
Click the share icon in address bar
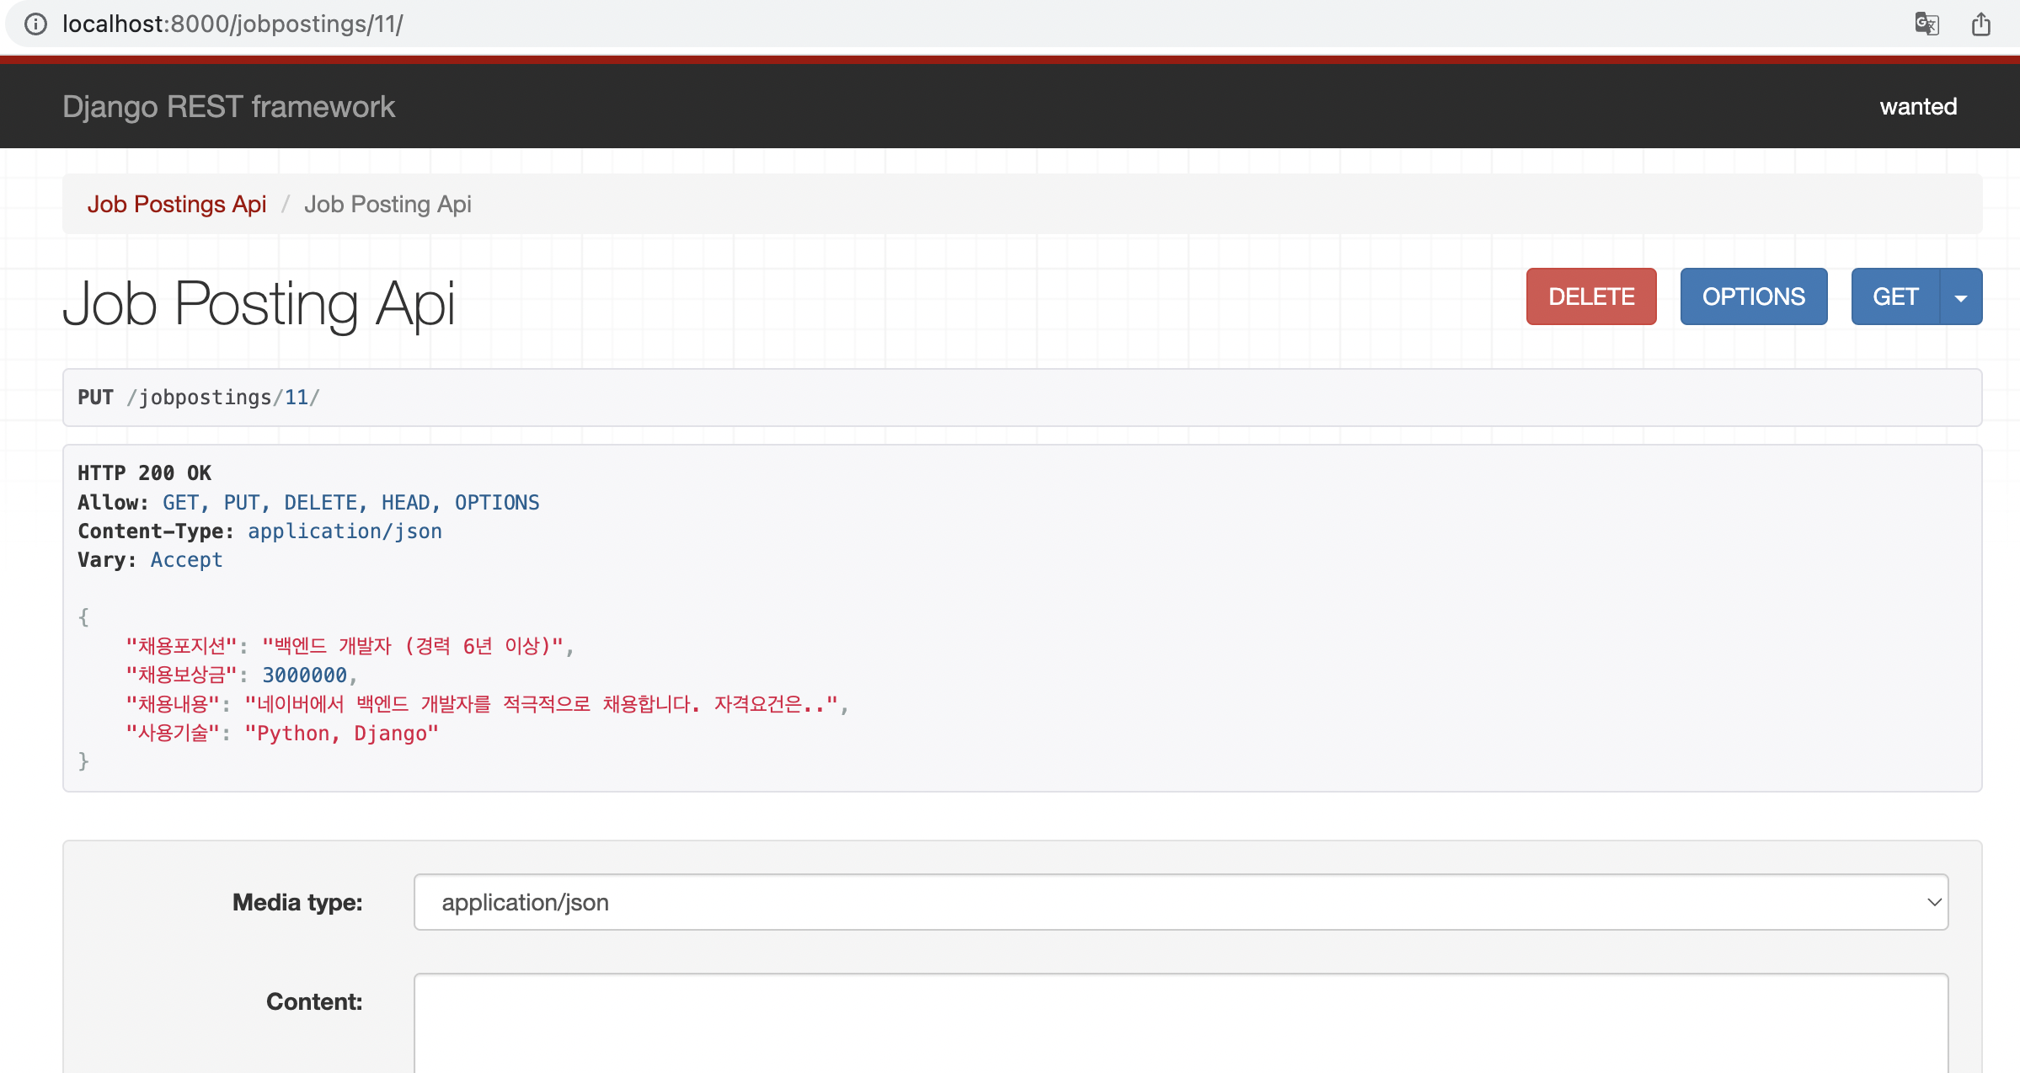(x=1981, y=24)
